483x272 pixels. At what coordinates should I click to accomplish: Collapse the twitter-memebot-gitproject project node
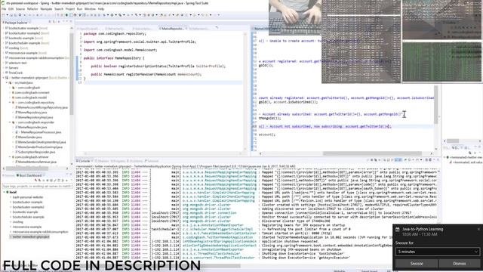point(3,78)
